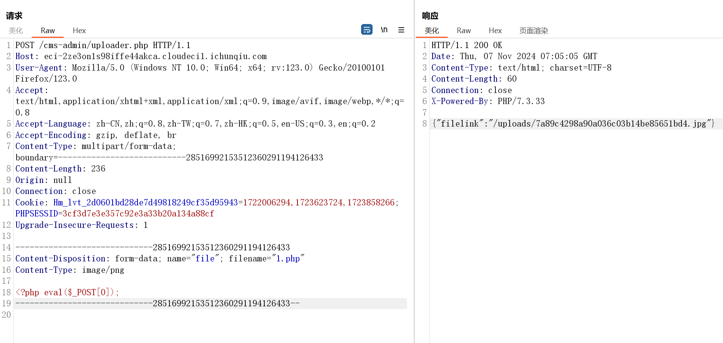Open the request panel hamburger menu
Viewport: 723px width, 343px height.
click(x=401, y=30)
